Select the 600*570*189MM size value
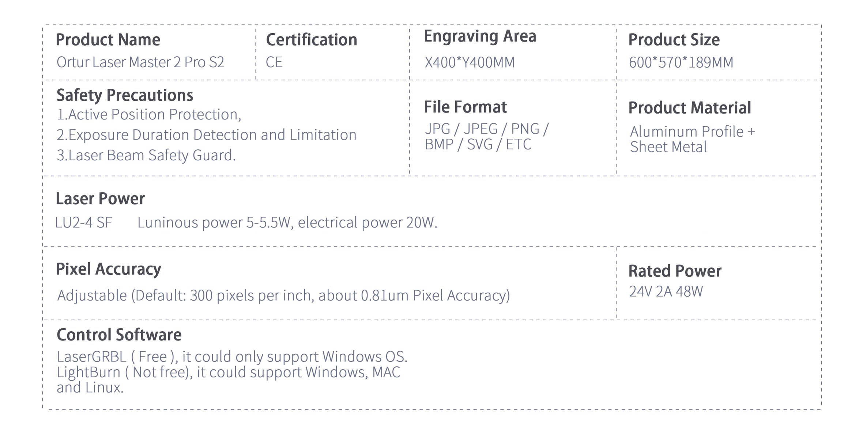Viewport: 863px width, 431px height. pyautogui.click(x=681, y=62)
